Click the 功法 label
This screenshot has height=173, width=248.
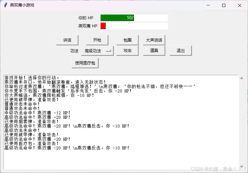pyautogui.click(x=74, y=51)
